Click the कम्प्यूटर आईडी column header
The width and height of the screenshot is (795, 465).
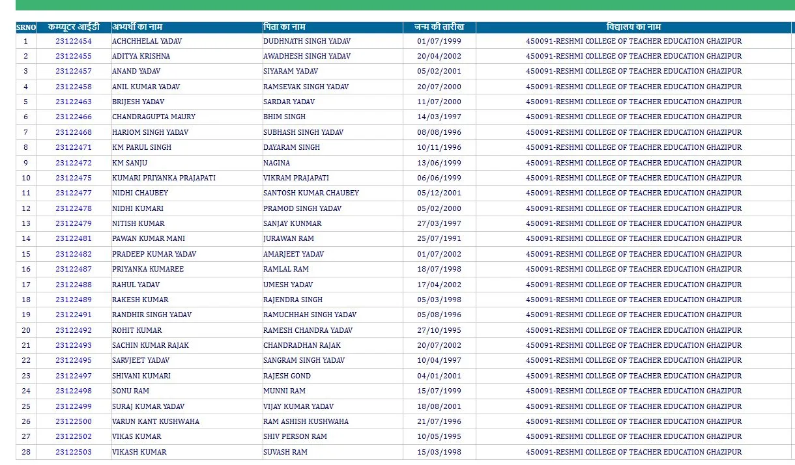pos(74,27)
